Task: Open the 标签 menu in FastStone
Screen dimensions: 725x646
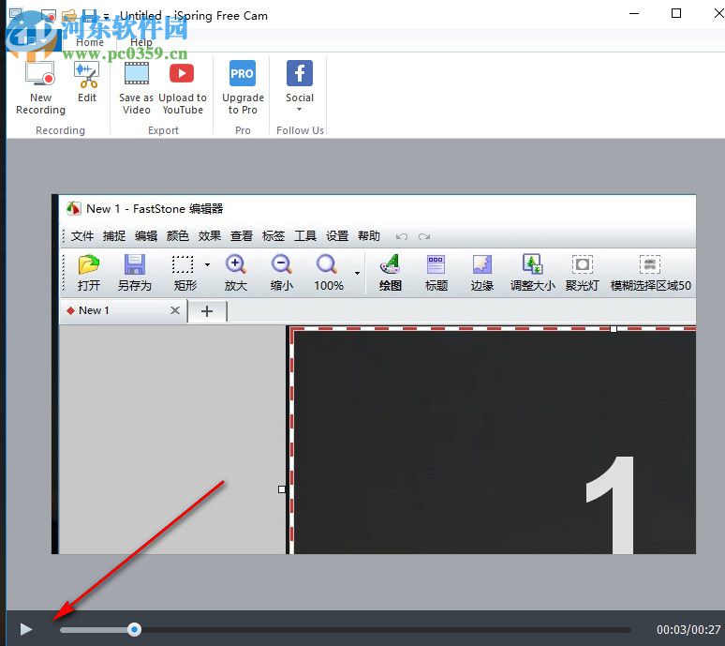Action: [x=274, y=236]
